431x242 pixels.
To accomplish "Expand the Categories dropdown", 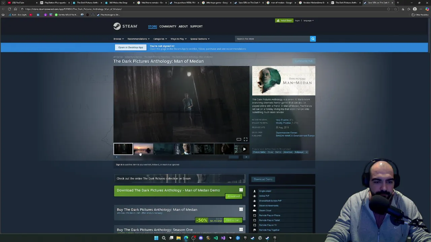I will point(160,39).
